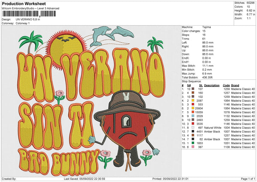Click the Created By: footer label
Image resolution: width=257 pixels, height=182 pixels.
[9, 179]
